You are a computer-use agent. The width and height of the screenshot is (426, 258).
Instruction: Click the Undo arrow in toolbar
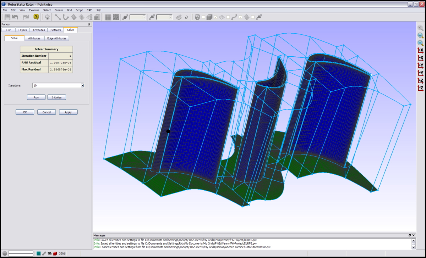[x=15, y=17]
